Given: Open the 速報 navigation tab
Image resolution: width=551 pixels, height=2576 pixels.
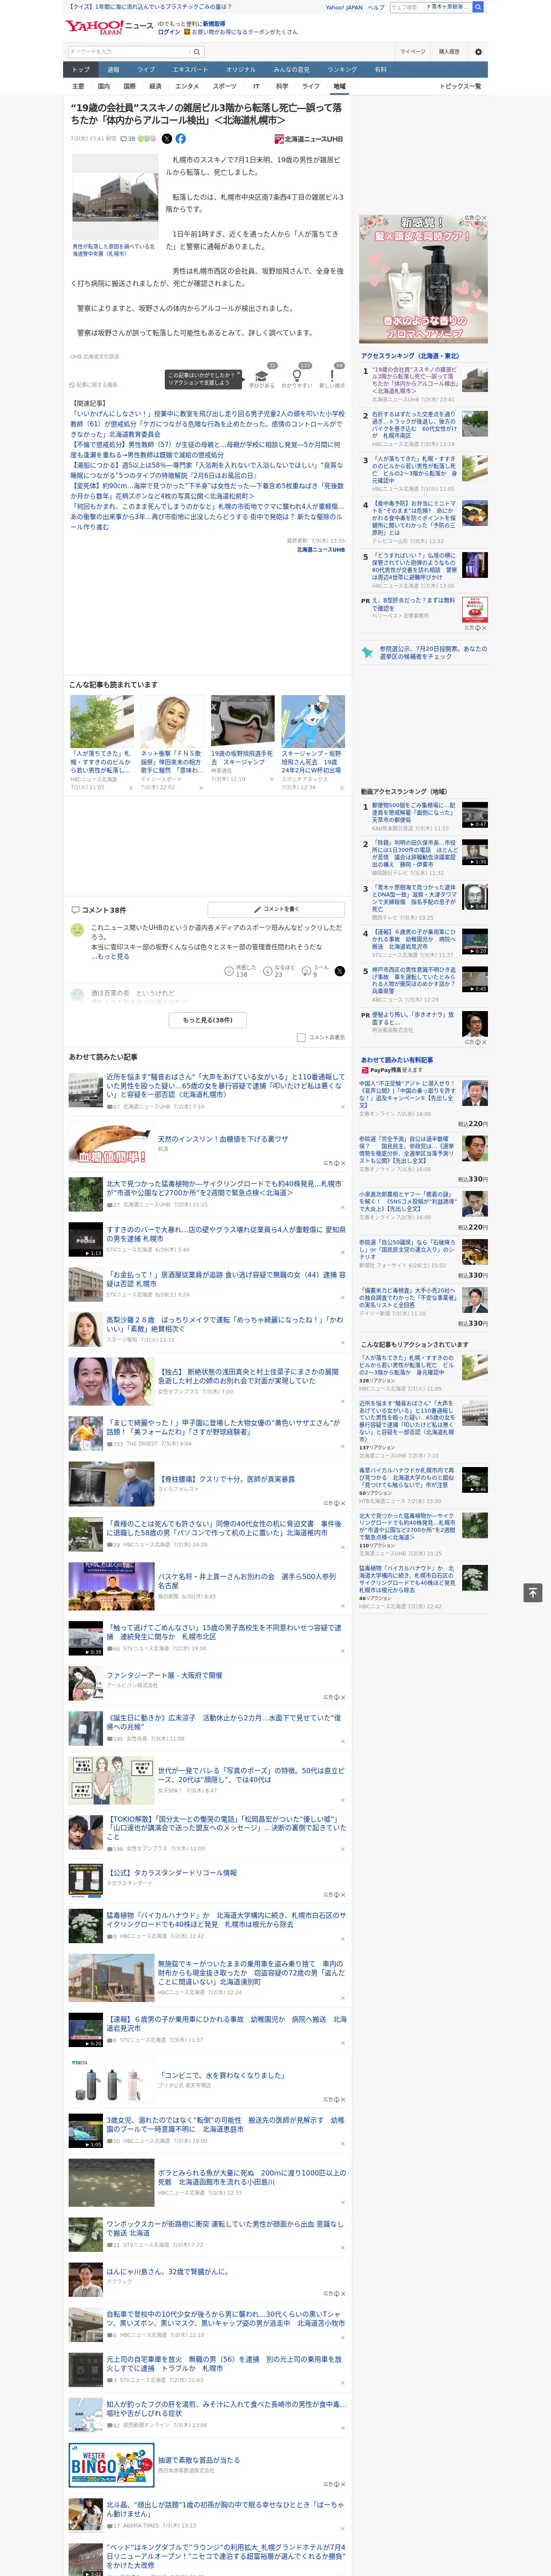Looking at the screenshot, I should click(x=113, y=70).
